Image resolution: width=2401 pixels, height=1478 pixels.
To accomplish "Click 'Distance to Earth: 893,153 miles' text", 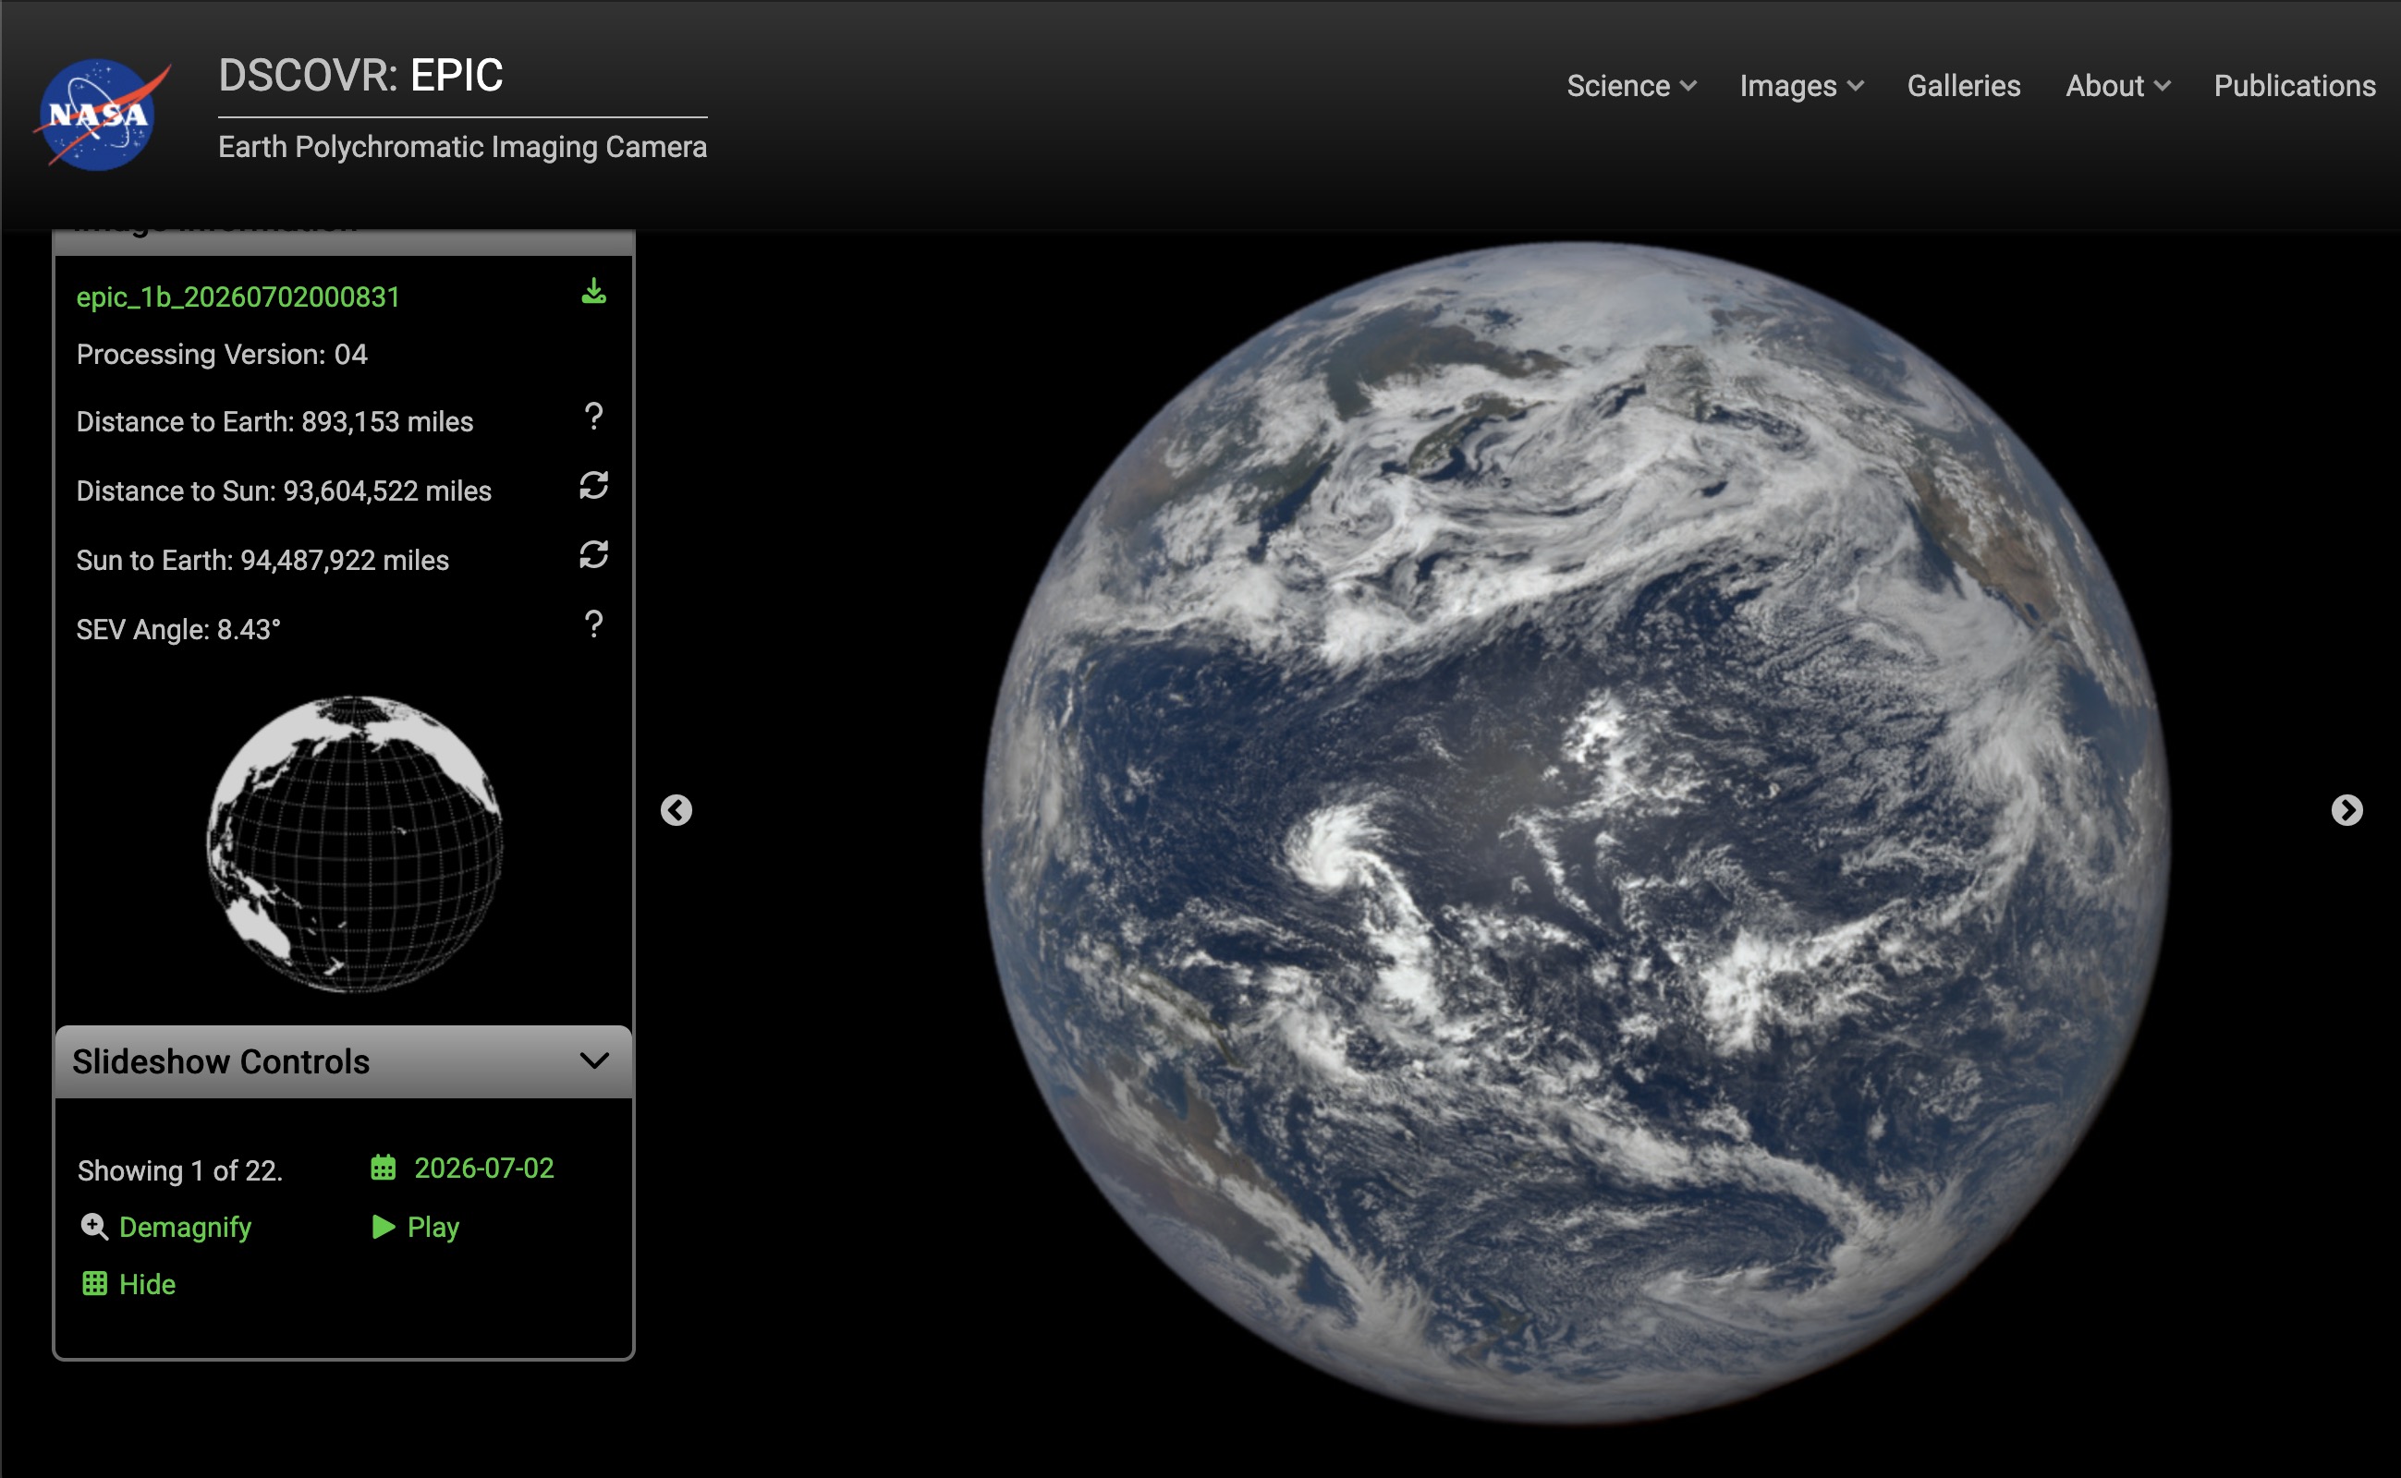I will coord(274,422).
